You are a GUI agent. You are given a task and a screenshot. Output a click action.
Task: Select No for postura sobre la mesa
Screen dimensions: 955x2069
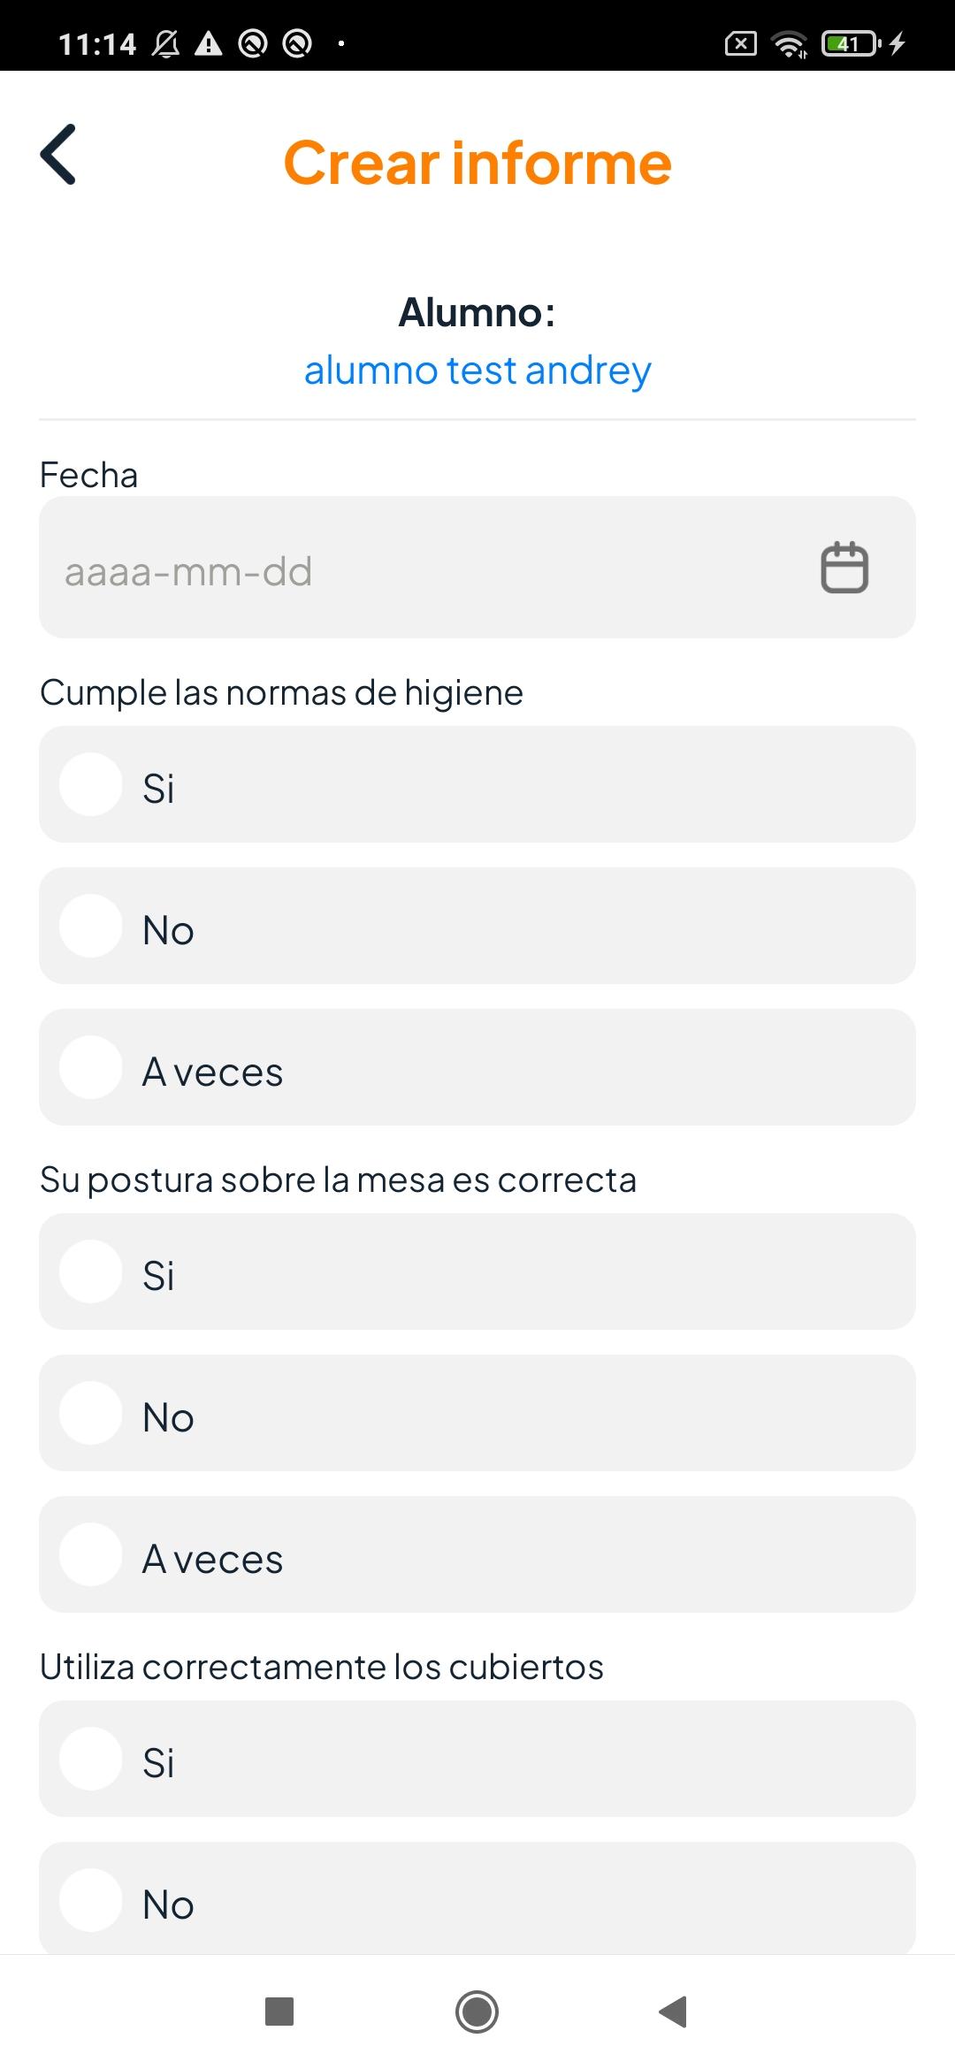(x=477, y=1413)
